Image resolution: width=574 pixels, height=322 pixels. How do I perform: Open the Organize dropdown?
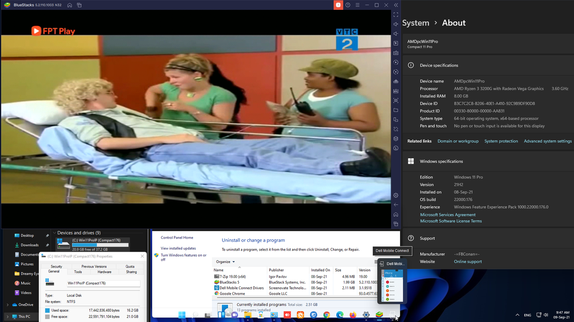point(225,262)
